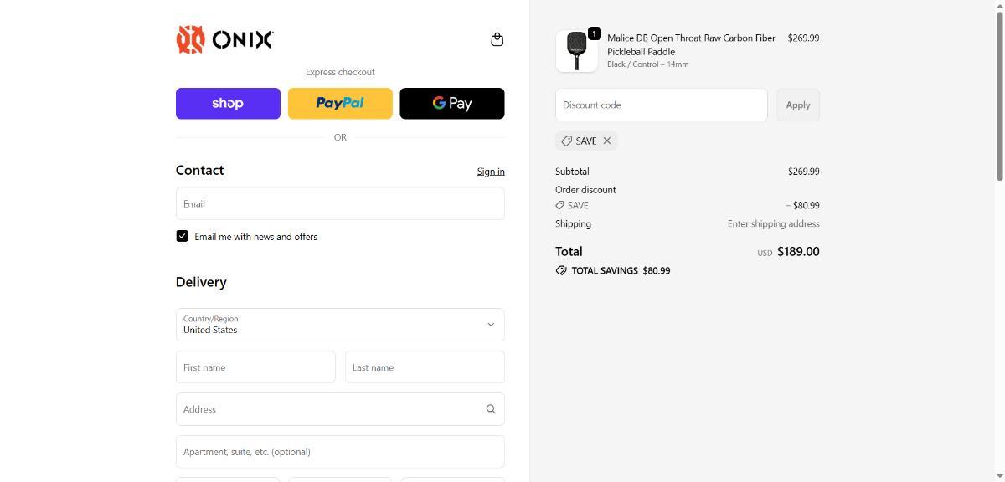
Task: Open the shopping bag cart icon
Action: click(x=497, y=39)
